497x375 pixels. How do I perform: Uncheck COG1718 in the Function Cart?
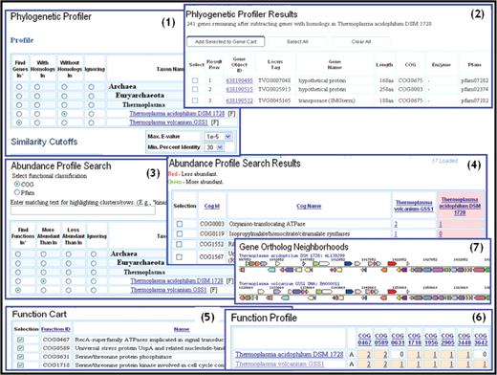click(20, 364)
